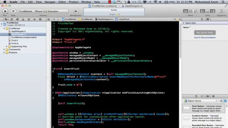Show the Search navigator
The width and height of the screenshot is (228, 128).
coord(17,19)
